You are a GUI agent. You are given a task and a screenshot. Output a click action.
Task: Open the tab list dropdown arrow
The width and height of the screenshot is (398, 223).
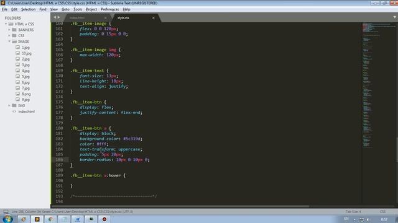click(x=394, y=17)
